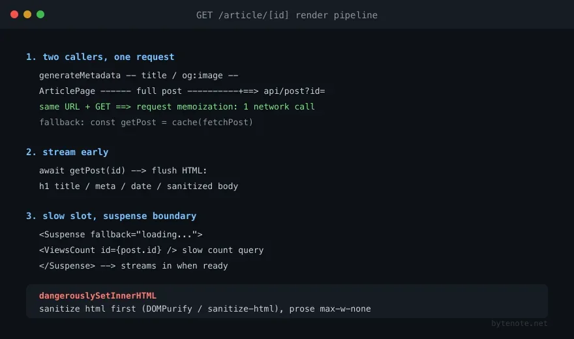Click the green maximize window dot
This screenshot has width=574, height=339.
(40, 14)
